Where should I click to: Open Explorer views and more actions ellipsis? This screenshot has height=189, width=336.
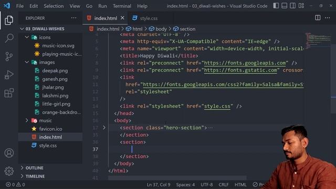pyautogui.click(x=73, y=18)
